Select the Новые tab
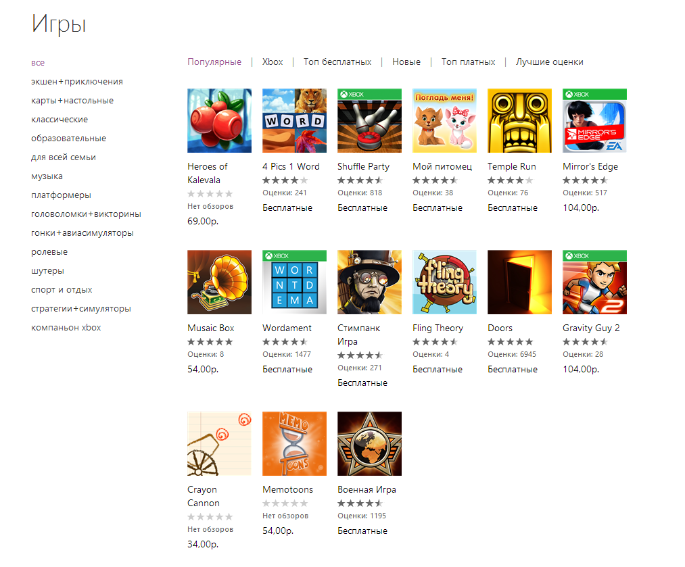 click(406, 62)
